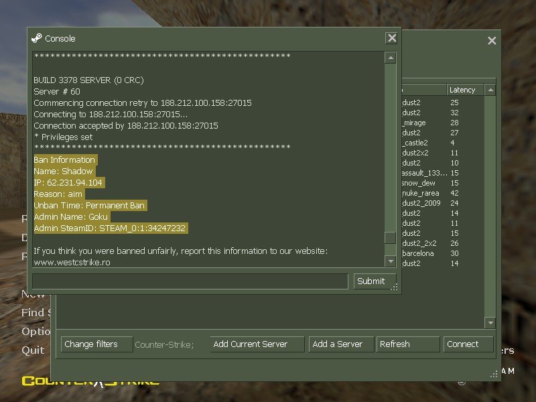Click the Steam logo icon in Console title
Viewport: 536px width, 402px height.
click(37, 38)
